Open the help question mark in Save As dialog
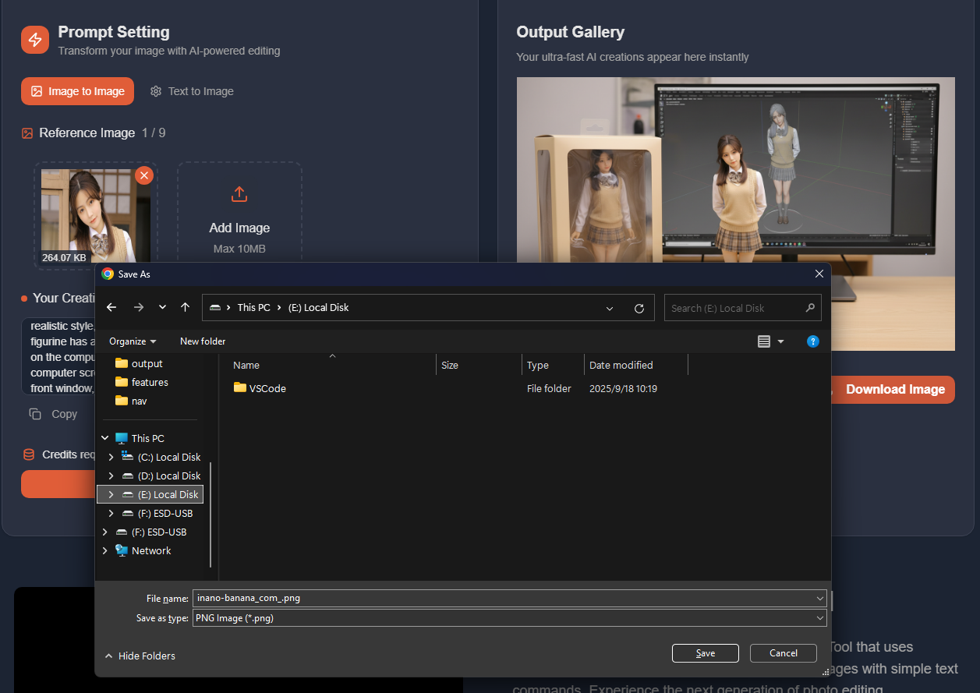Viewport: 980px width, 693px height. (x=813, y=341)
